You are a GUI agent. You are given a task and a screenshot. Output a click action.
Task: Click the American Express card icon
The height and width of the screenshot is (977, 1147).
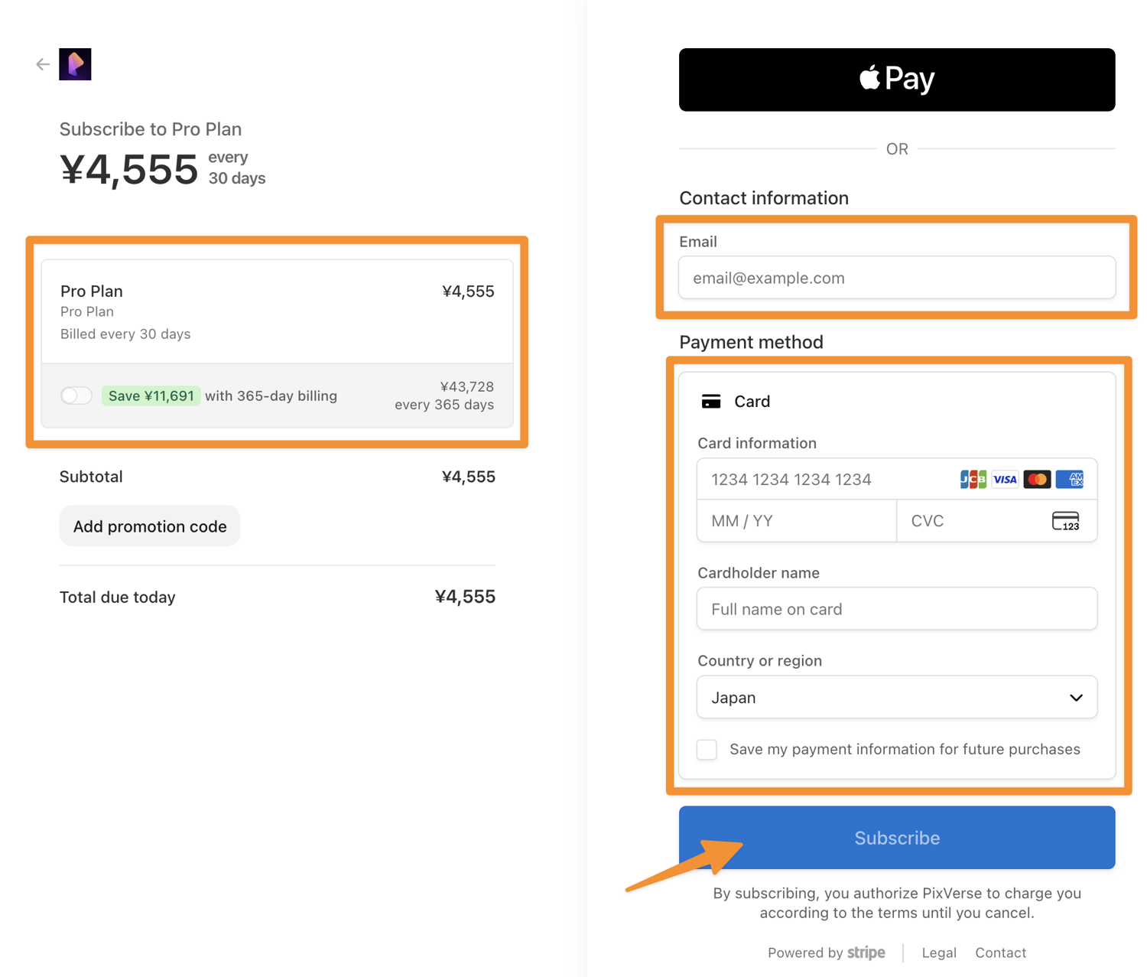point(1069,479)
